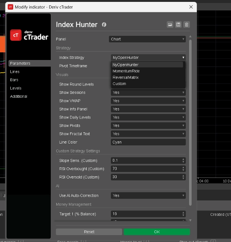This screenshot has height=242, width=231.
Task: Select NyOpenHunter from the strategy list
Action: pos(147,65)
